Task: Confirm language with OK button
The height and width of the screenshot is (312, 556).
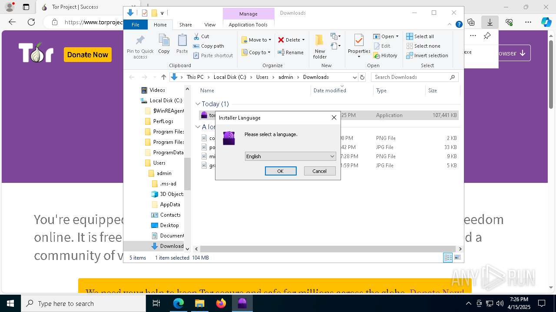Action: click(281, 171)
